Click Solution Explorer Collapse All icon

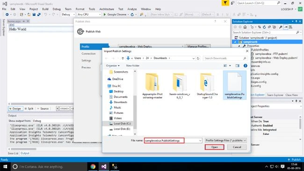tap(269, 27)
